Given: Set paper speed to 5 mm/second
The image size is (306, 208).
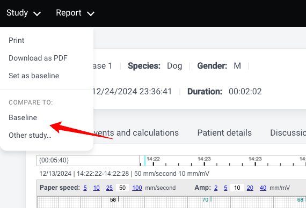Looking at the screenshot, I should (85, 188).
